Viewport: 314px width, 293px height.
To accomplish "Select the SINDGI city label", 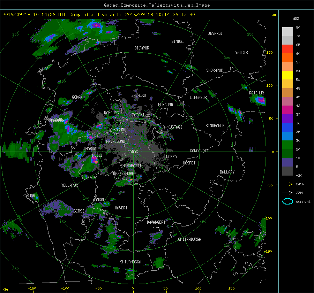I will (178, 41).
